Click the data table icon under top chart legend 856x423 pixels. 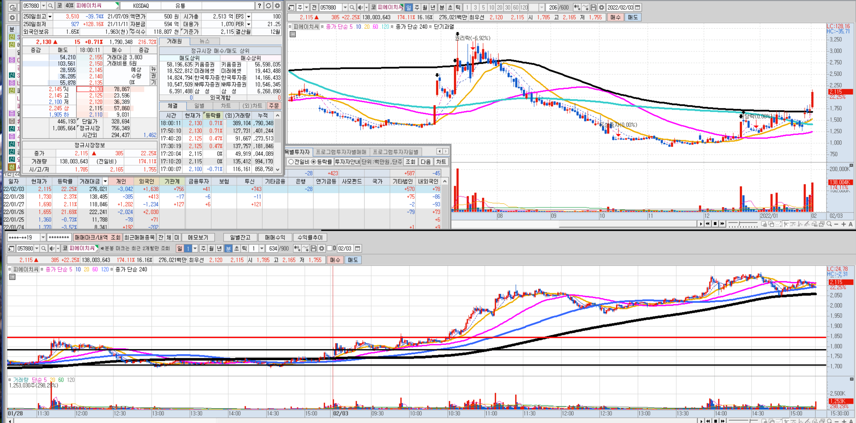tap(293, 34)
